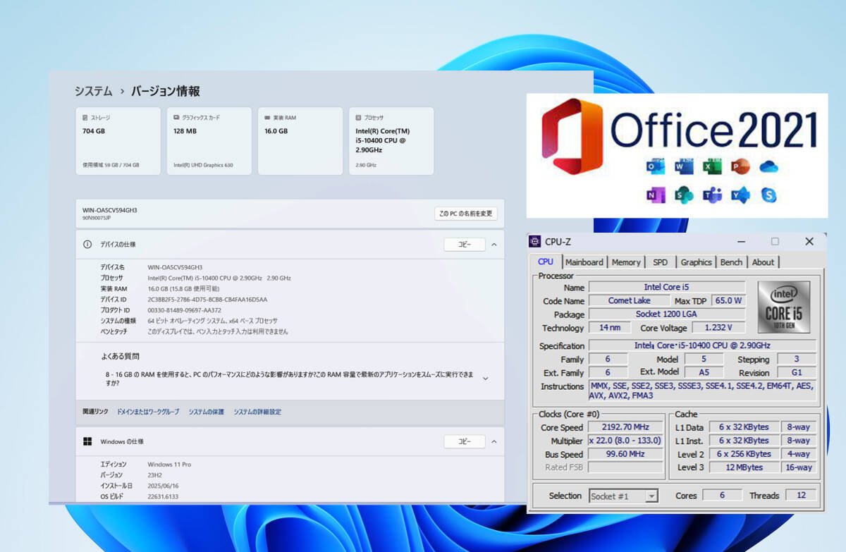Switch to the Mainboard tab in CPU-Z
This screenshot has width=846, height=552.
584,262
